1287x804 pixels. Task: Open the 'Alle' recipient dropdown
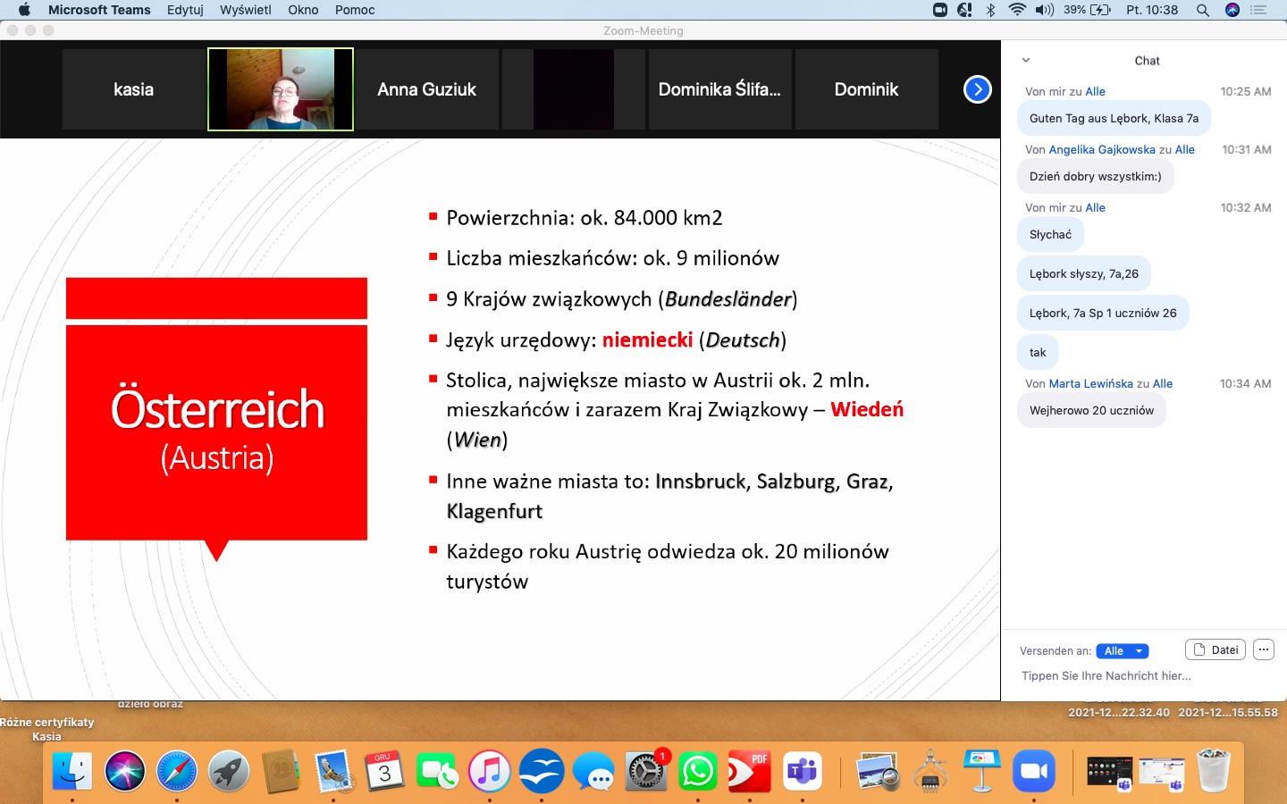(x=1122, y=651)
